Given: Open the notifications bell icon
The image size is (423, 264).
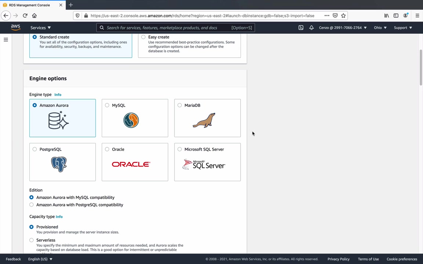Looking at the screenshot, I should pos(311,28).
